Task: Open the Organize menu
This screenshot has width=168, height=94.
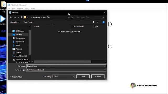Action: tap(15, 22)
